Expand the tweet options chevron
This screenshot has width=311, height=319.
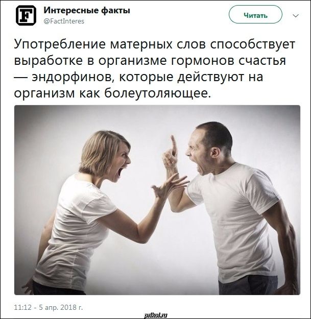click(x=296, y=16)
